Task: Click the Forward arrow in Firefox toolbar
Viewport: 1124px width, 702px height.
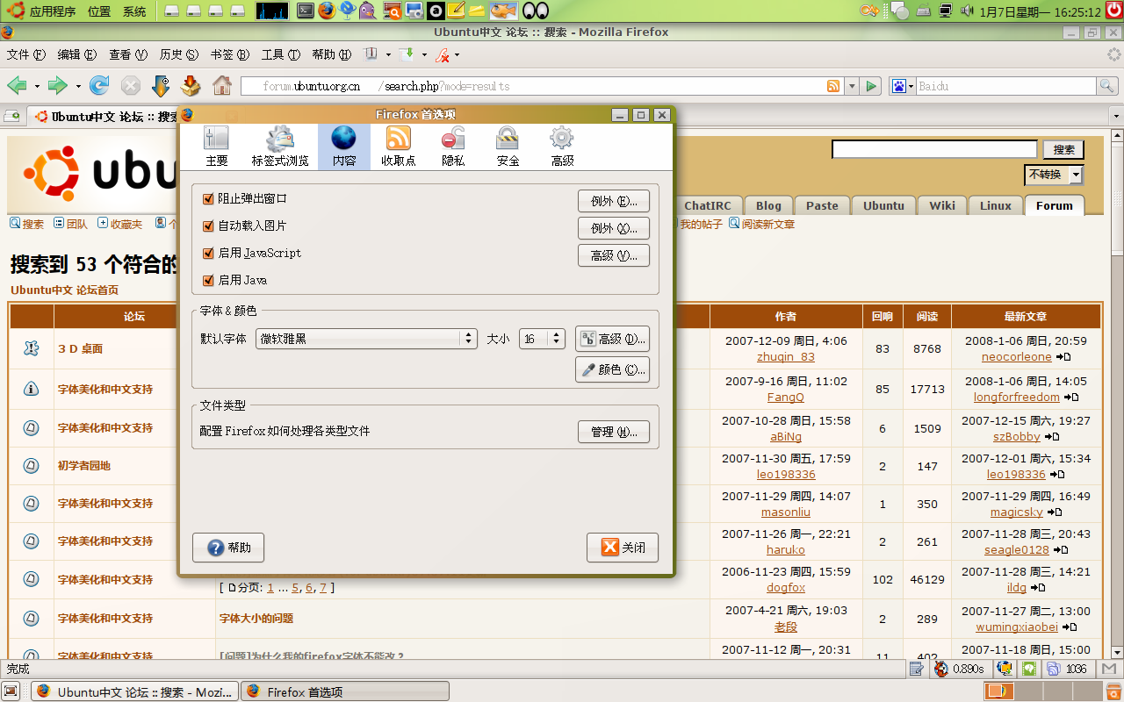Action: (x=58, y=86)
